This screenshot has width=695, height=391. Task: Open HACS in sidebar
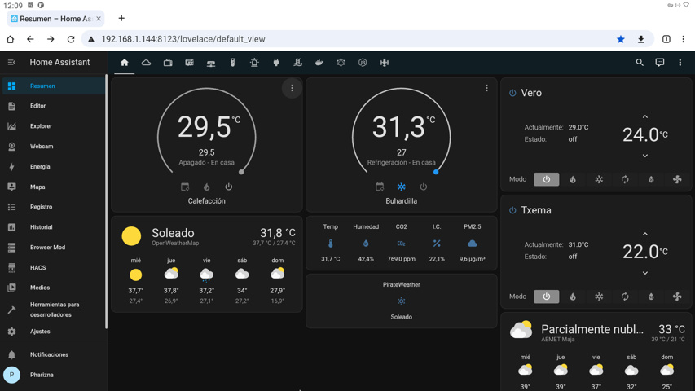click(x=53, y=268)
